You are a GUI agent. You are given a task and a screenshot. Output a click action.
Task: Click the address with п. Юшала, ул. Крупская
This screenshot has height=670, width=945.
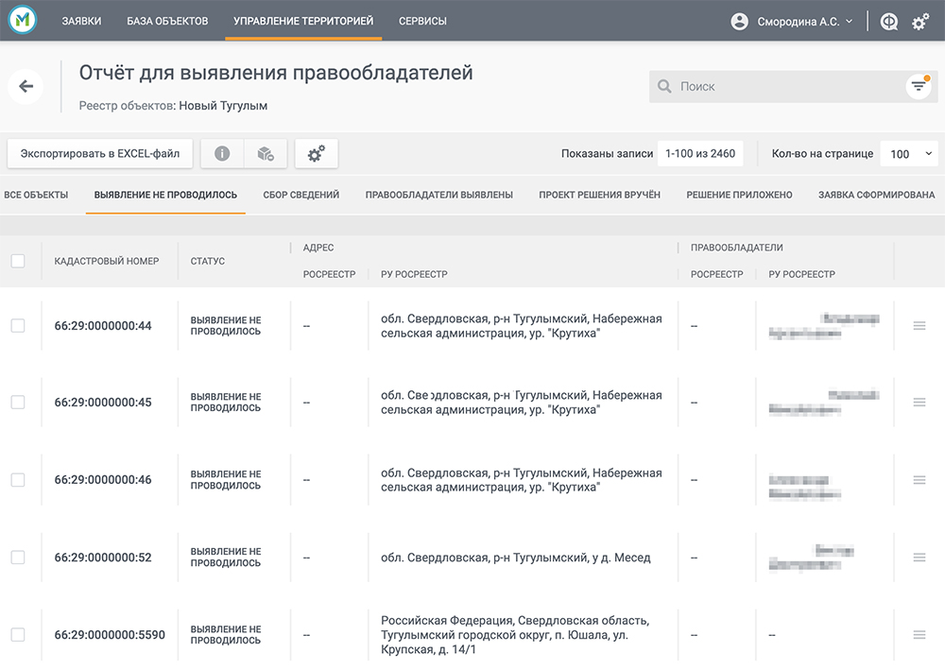click(515, 635)
